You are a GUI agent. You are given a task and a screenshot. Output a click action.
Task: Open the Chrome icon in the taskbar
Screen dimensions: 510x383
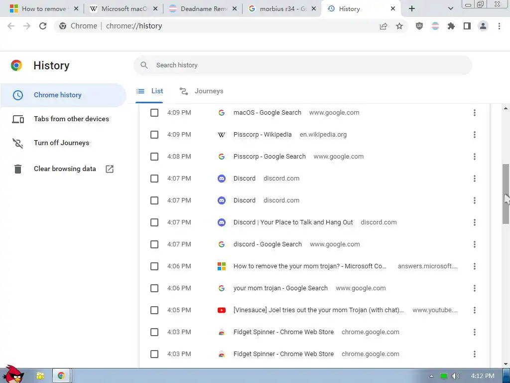(x=61, y=376)
